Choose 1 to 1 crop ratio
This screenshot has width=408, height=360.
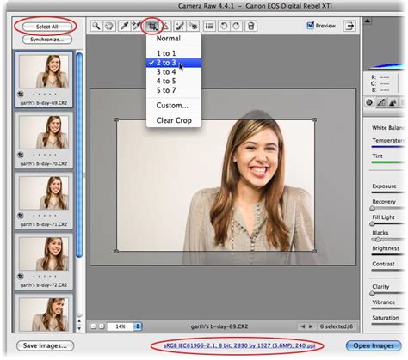click(x=174, y=53)
